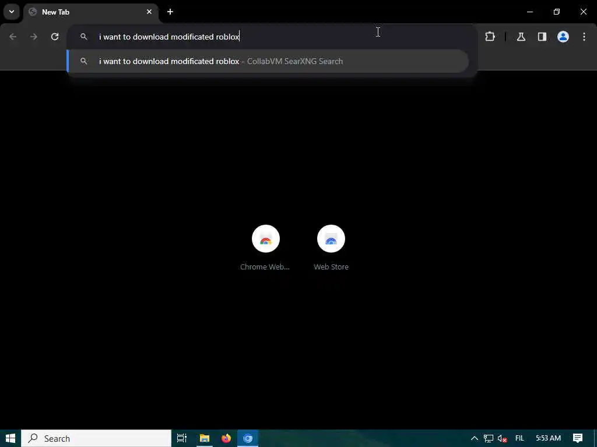Click inside the address bar text
This screenshot has width=597, height=447.
[169, 37]
